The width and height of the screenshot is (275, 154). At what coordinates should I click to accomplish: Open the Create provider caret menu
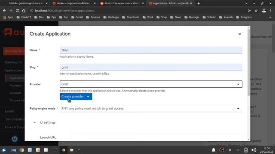(x=88, y=96)
